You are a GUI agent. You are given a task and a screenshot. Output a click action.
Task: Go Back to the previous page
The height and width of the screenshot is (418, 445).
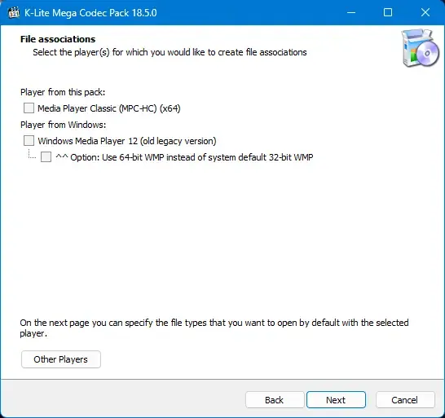[x=275, y=400]
